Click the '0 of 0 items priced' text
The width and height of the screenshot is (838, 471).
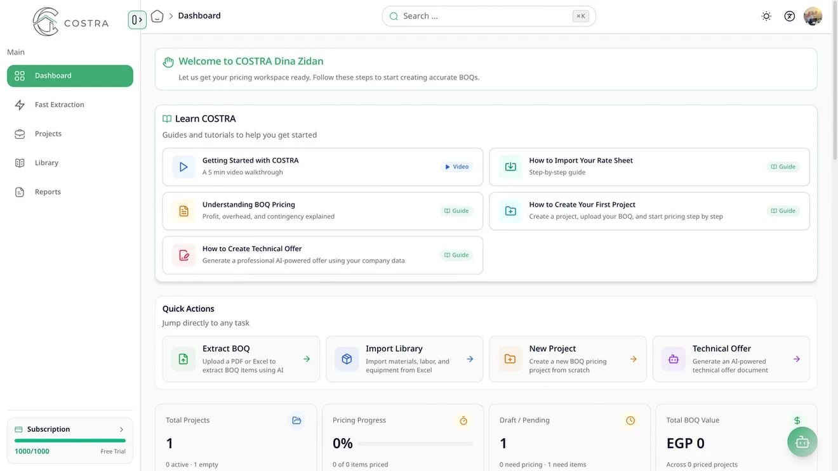[361, 465]
